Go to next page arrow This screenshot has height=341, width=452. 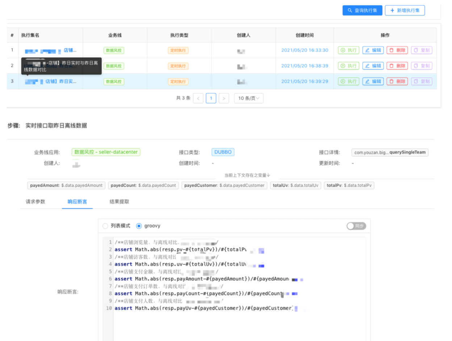click(224, 98)
